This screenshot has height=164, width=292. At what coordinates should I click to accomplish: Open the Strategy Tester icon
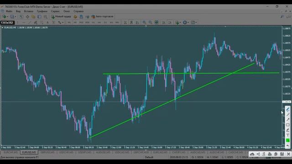click(x=46, y=16)
